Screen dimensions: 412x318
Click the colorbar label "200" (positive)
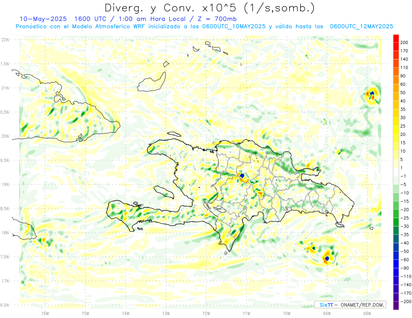404,43
